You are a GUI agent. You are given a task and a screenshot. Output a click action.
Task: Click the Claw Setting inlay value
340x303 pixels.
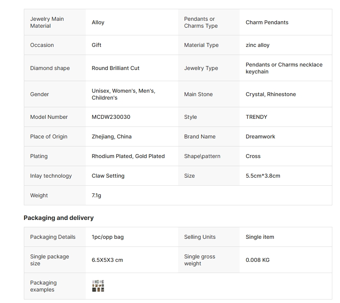click(108, 176)
